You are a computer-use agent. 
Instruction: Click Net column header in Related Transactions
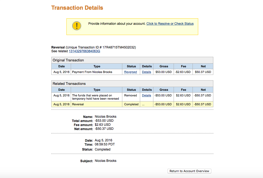(203, 90)
